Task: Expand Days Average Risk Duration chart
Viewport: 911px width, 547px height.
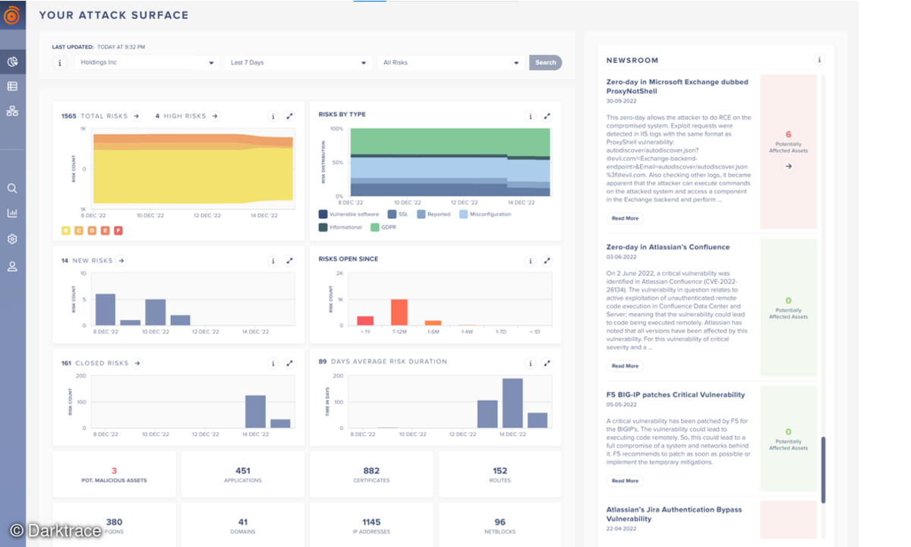Action: 547,363
